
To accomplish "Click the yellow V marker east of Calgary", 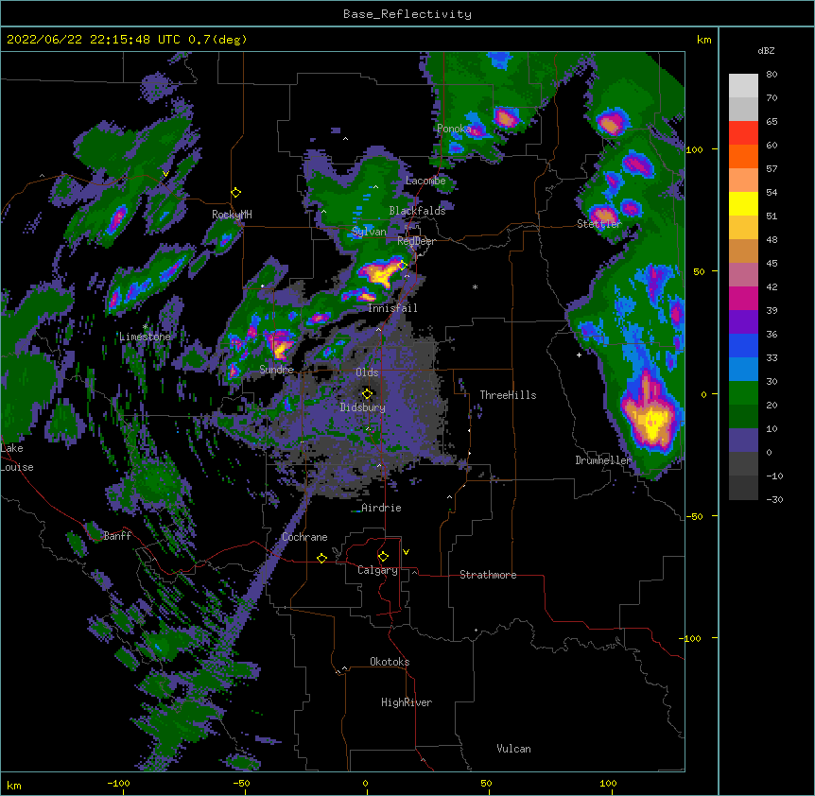I will [406, 552].
